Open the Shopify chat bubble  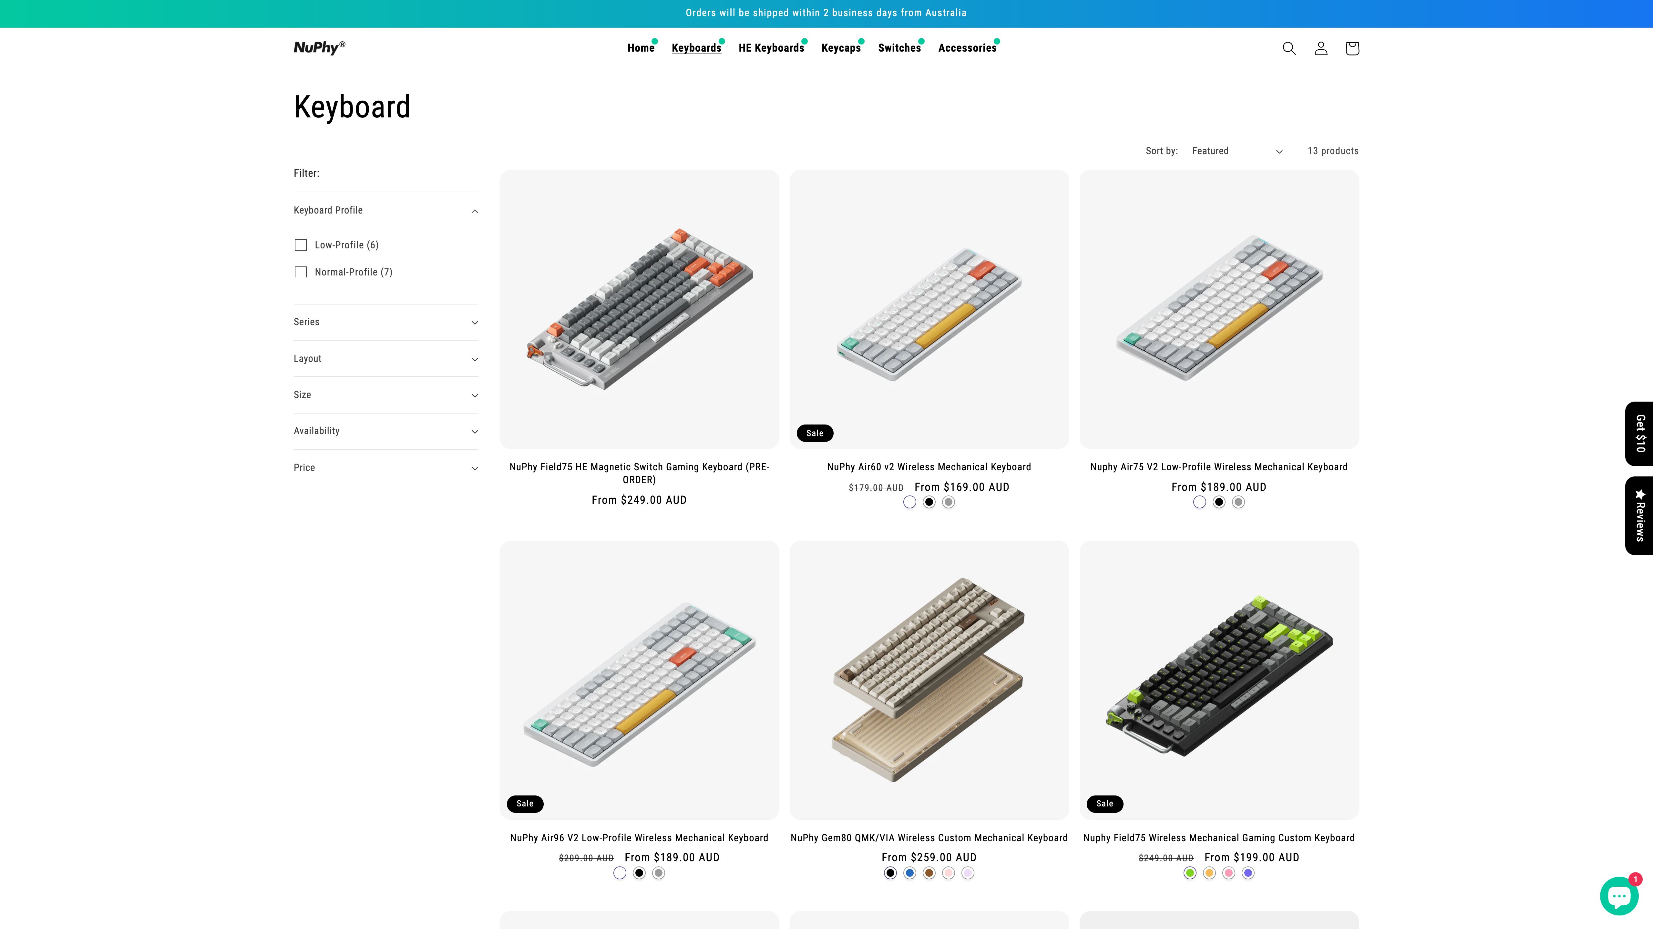click(1619, 895)
